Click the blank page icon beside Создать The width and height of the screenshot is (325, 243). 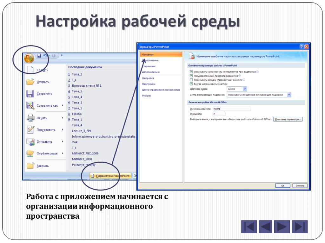[30, 70]
